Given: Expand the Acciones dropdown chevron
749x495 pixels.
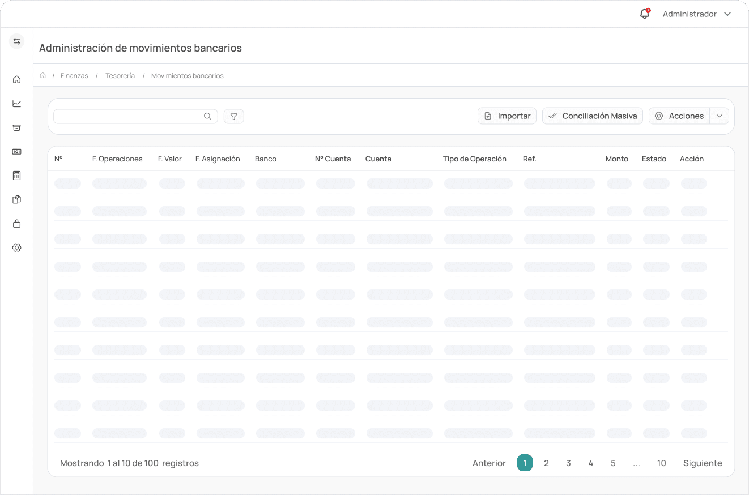Looking at the screenshot, I should click(719, 116).
